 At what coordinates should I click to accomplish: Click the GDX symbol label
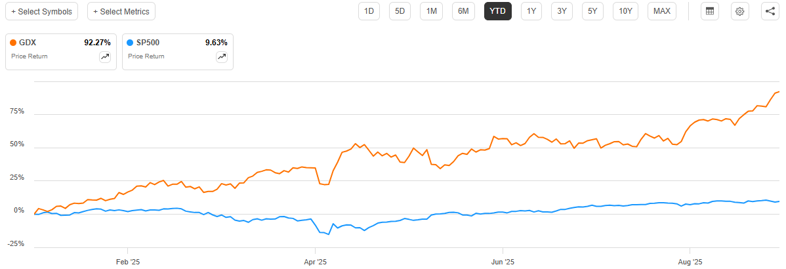(29, 43)
